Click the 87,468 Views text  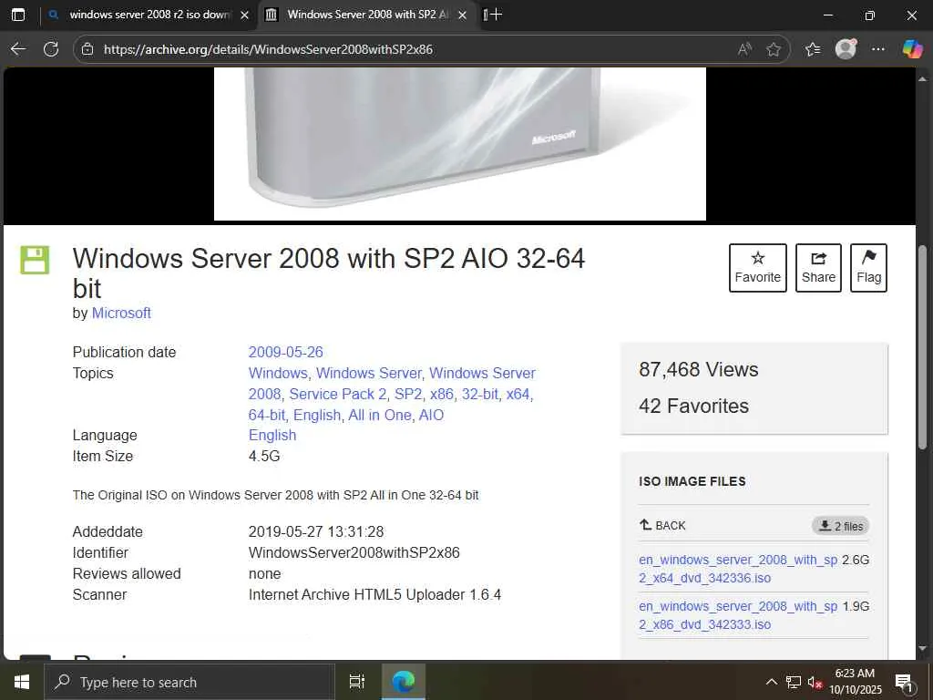coord(699,370)
